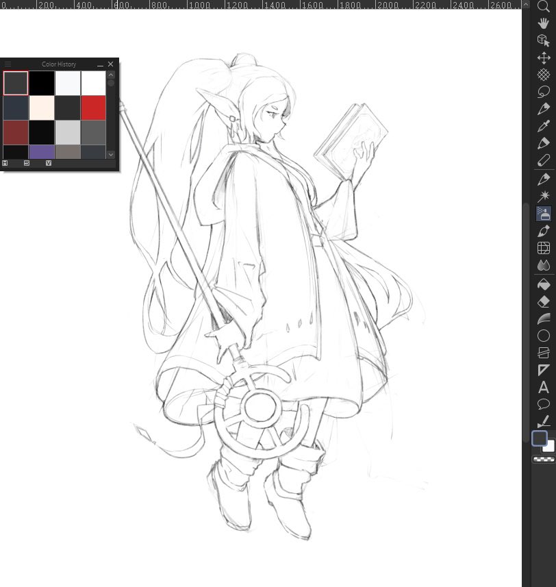Pick the taupe gray swatch in bottom row
Viewport: 556px width, 587px height.
(68, 152)
